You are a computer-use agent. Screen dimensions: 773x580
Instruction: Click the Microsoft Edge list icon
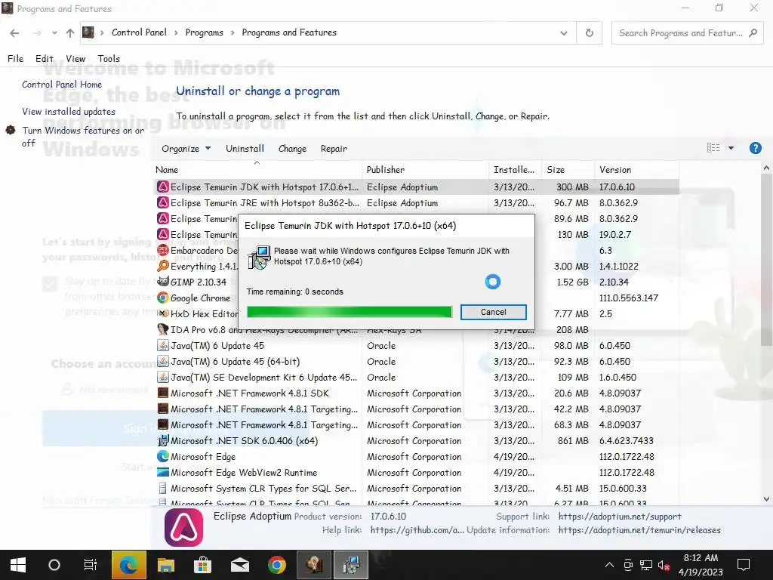(163, 456)
